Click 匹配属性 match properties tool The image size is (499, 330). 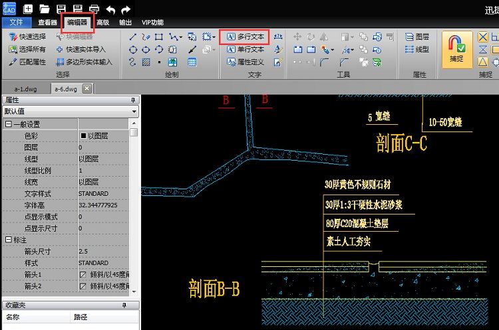point(28,62)
